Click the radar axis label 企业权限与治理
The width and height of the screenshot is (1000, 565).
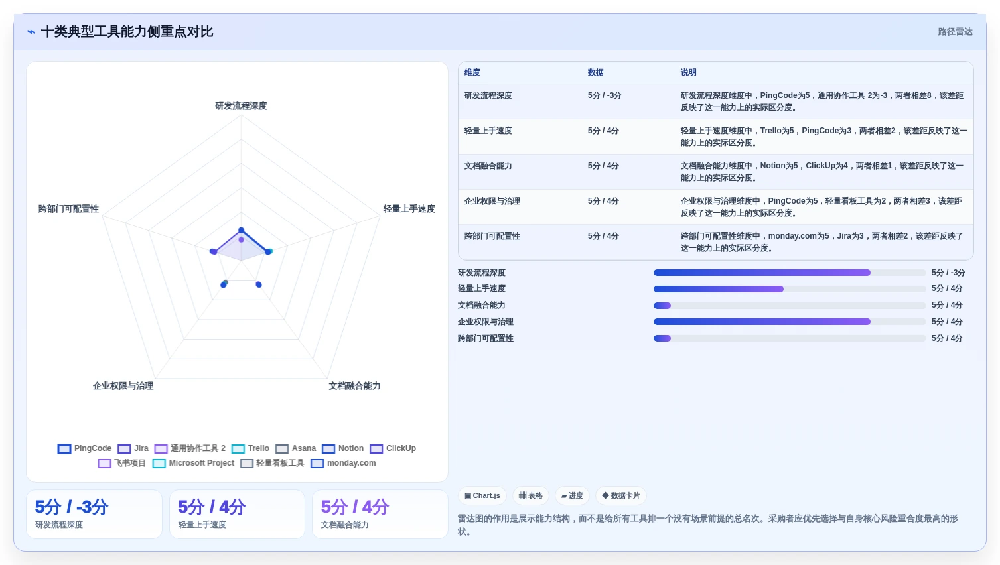(x=123, y=386)
